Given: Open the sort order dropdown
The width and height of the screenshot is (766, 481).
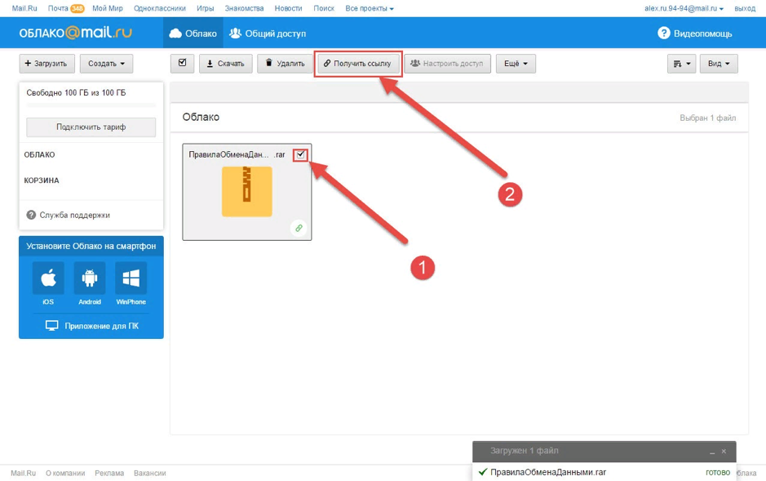Looking at the screenshot, I should pyautogui.click(x=681, y=64).
